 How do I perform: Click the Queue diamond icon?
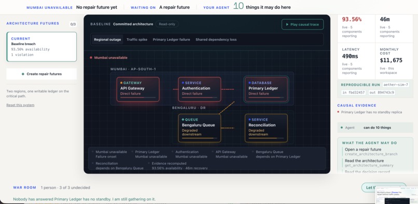[183, 120]
